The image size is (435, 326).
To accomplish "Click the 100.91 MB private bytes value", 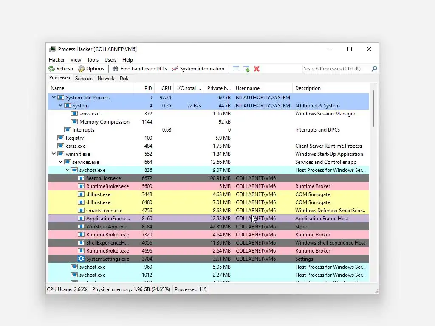I will (219, 178).
